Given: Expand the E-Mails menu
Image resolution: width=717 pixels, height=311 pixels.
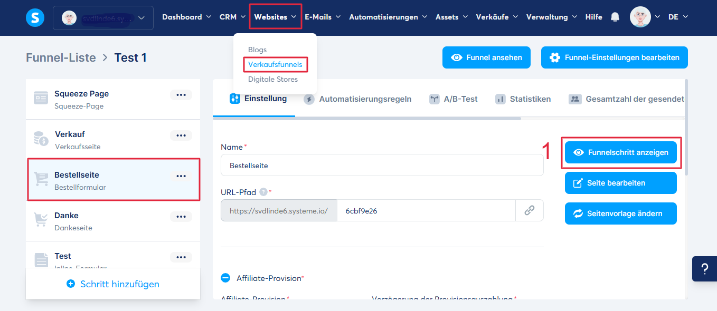Looking at the screenshot, I should pyautogui.click(x=323, y=17).
